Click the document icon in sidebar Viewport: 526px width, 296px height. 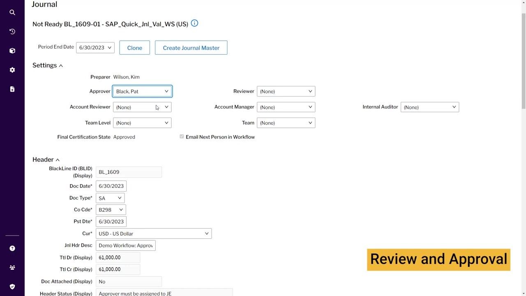tap(12, 89)
